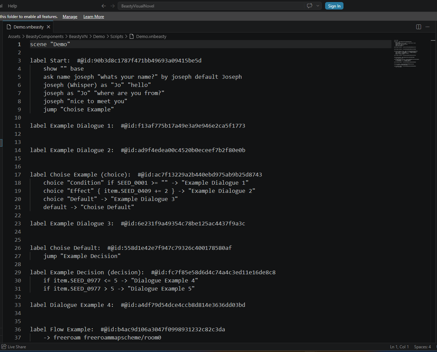Click 'label Choise Example (choice):' line
437x352 pixels.
[146, 174]
